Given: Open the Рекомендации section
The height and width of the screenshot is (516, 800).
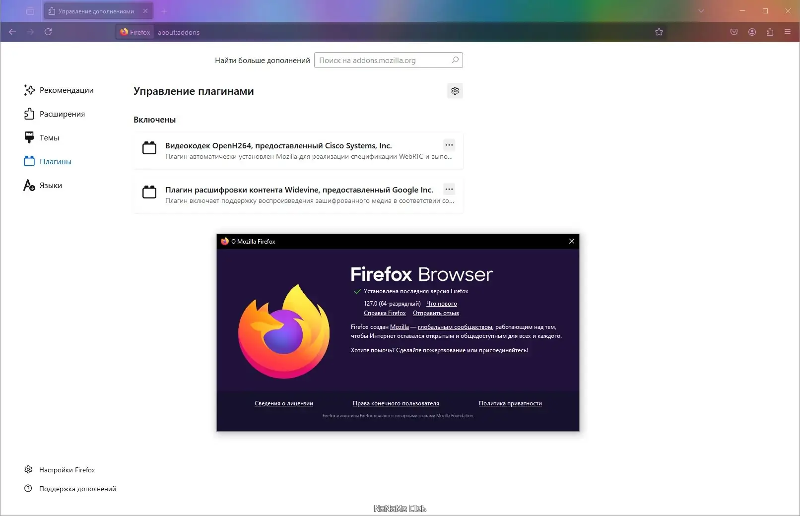Looking at the screenshot, I should pos(59,90).
